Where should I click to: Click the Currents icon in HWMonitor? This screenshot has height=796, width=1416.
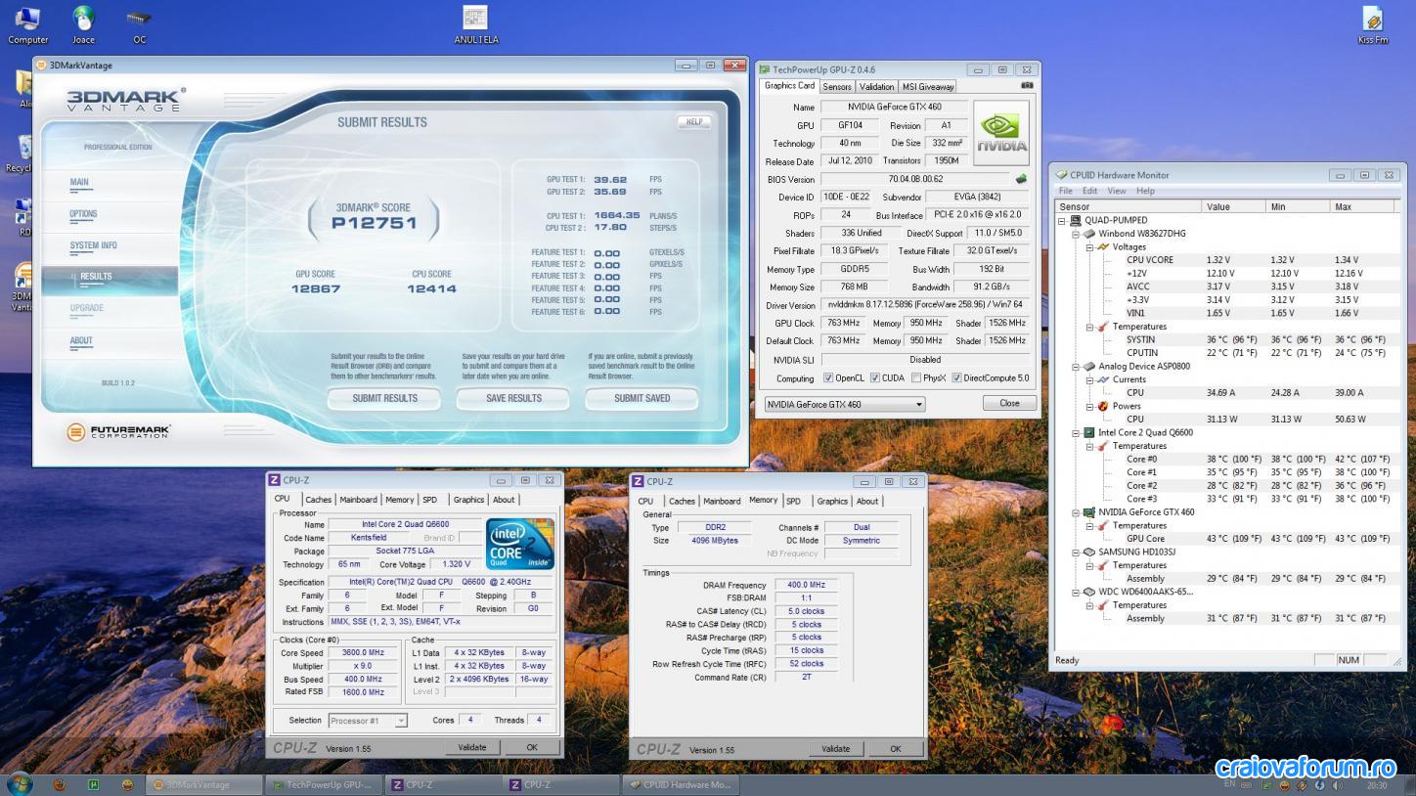pyautogui.click(x=1103, y=379)
